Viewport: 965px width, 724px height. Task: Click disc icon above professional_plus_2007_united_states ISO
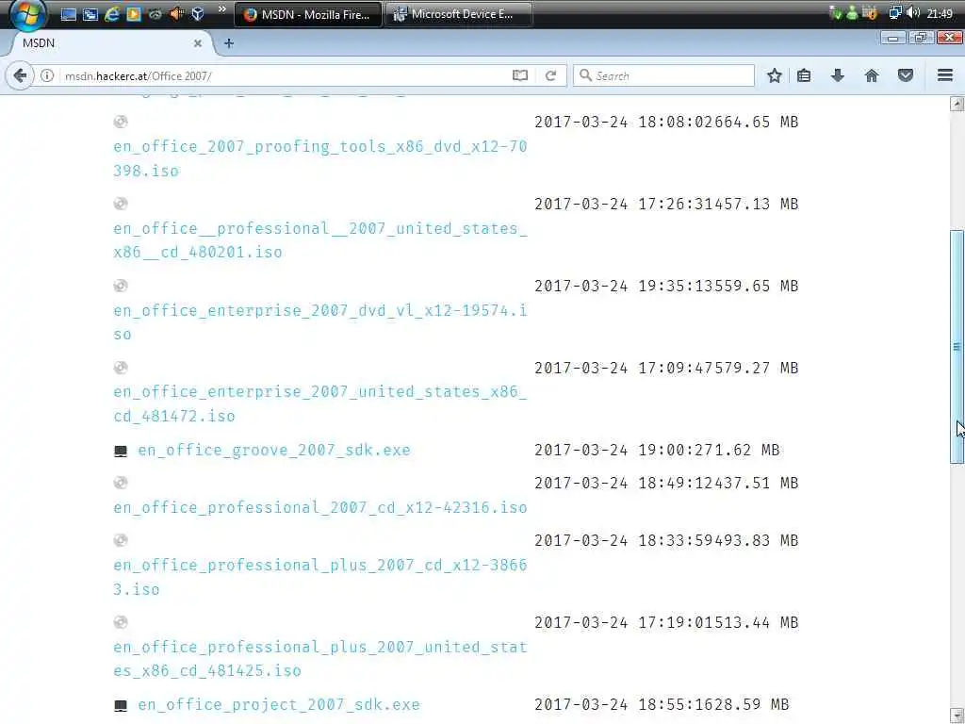click(121, 622)
